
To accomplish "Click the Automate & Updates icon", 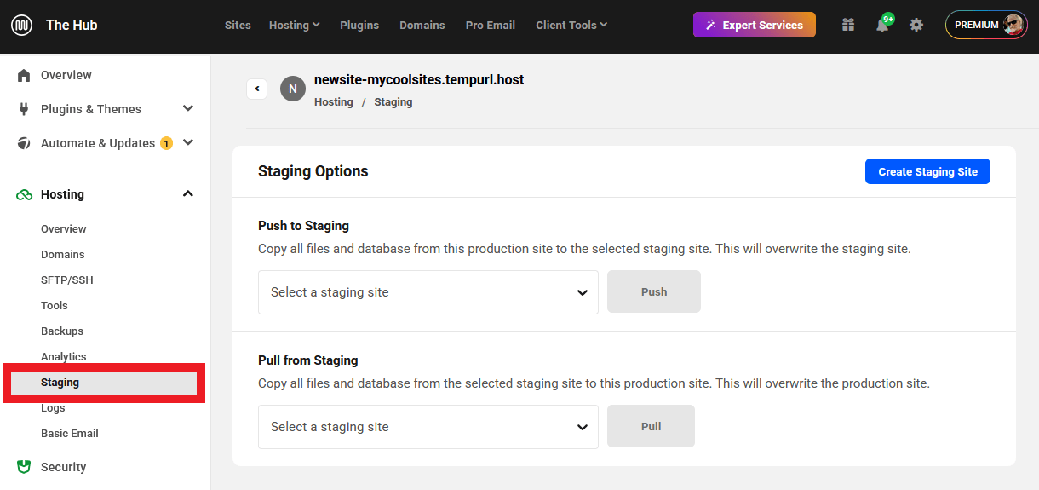I will coord(24,143).
